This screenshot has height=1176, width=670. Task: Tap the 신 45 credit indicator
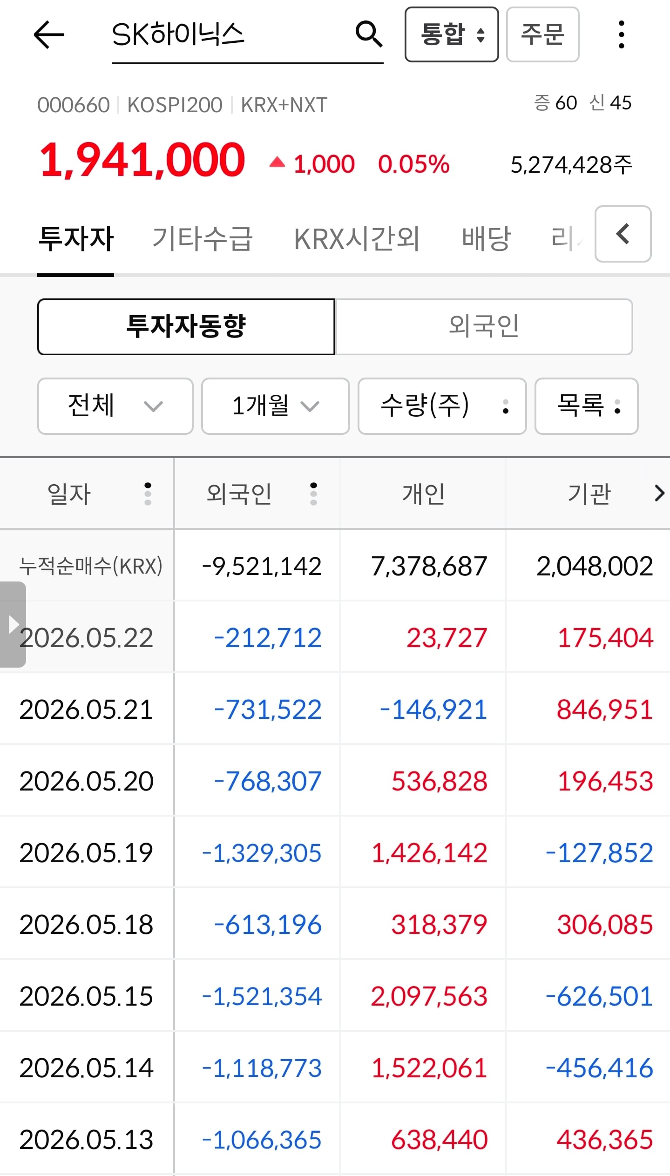point(610,103)
